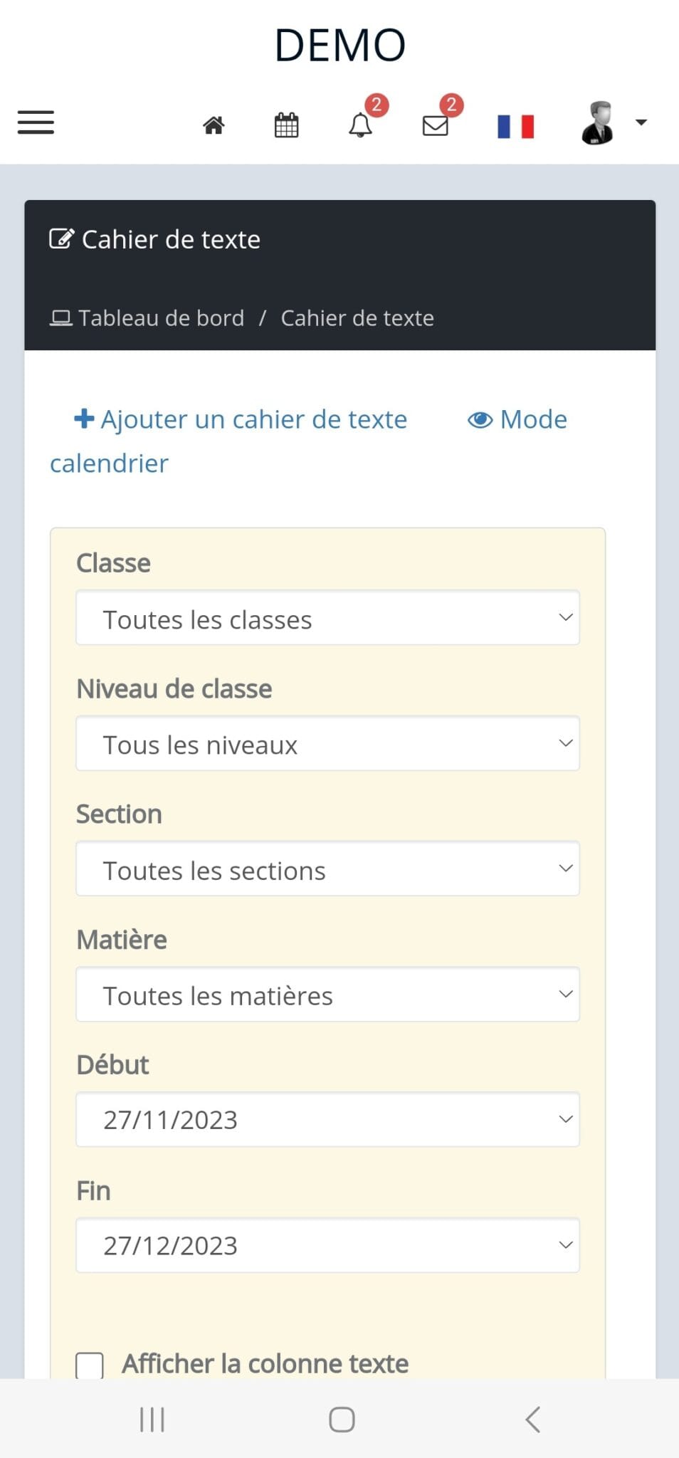Click the Tableau de bord monitor icon

click(x=61, y=318)
